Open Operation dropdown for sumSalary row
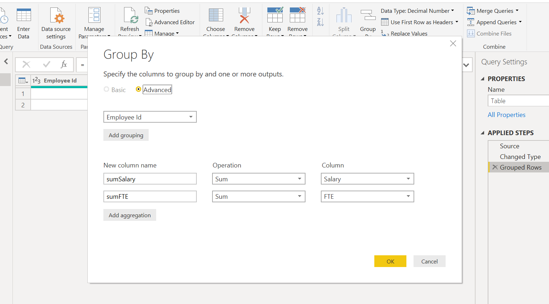The height and width of the screenshot is (304, 549). pyautogui.click(x=259, y=179)
